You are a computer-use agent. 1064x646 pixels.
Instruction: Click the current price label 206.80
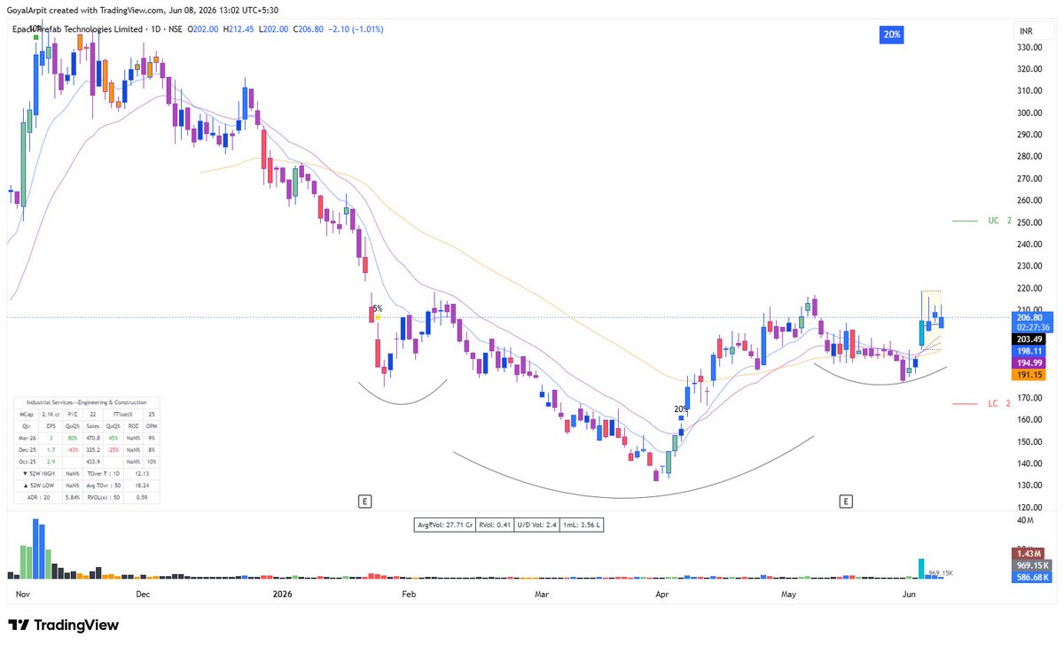click(x=1033, y=317)
